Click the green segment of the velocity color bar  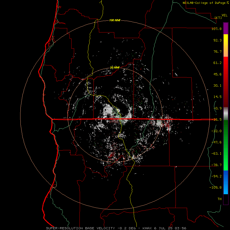(x=226, y=145)
